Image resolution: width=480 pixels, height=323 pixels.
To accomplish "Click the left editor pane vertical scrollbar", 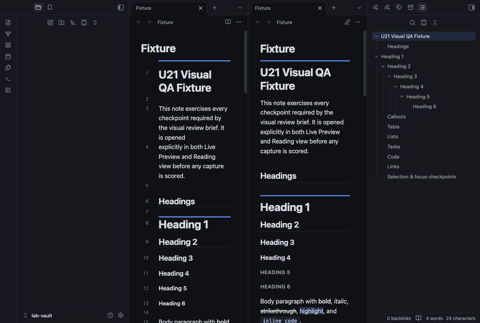I will click(246, 62).
